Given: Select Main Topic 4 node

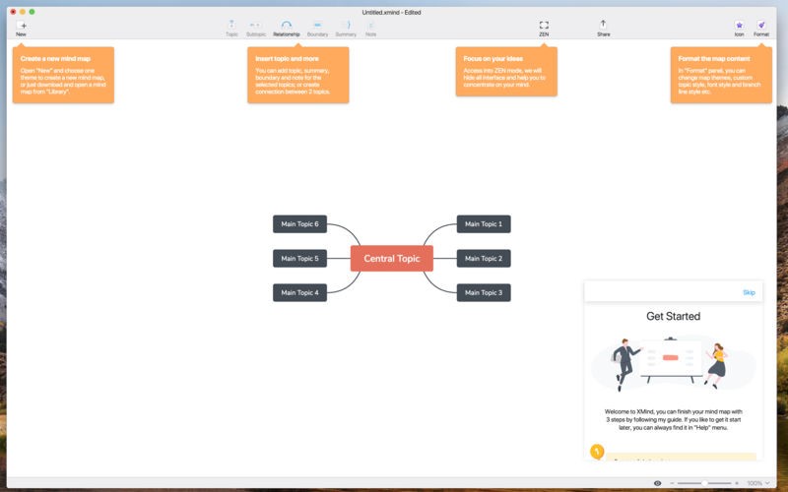Looking at the screenshot, I should tap(300, 292).
